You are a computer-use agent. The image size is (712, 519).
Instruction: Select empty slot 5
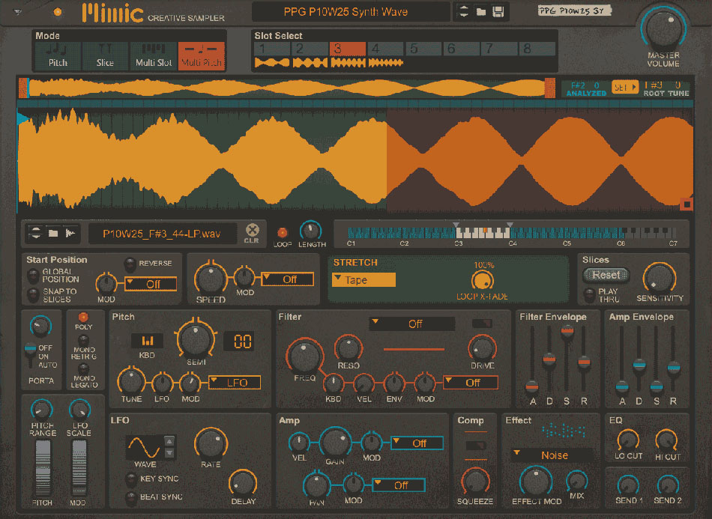tap(423, 49)
